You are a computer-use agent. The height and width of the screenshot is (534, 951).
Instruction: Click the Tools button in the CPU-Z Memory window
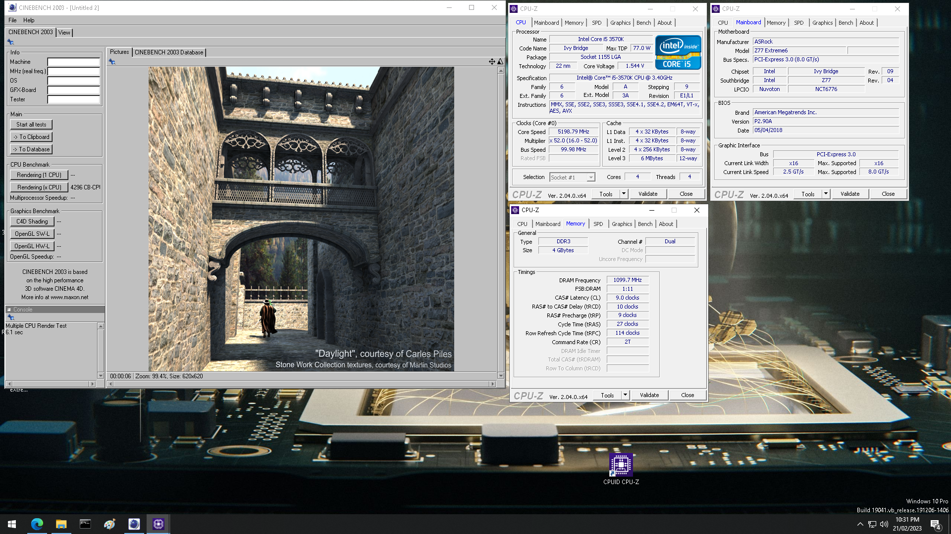(x=607, y=395)
